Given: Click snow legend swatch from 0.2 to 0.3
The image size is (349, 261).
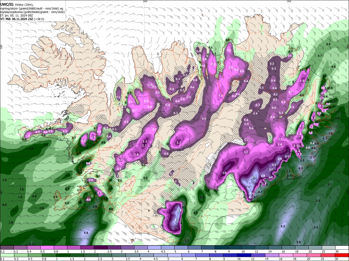Looking at the screenshot, I should [x=7, y=248].
